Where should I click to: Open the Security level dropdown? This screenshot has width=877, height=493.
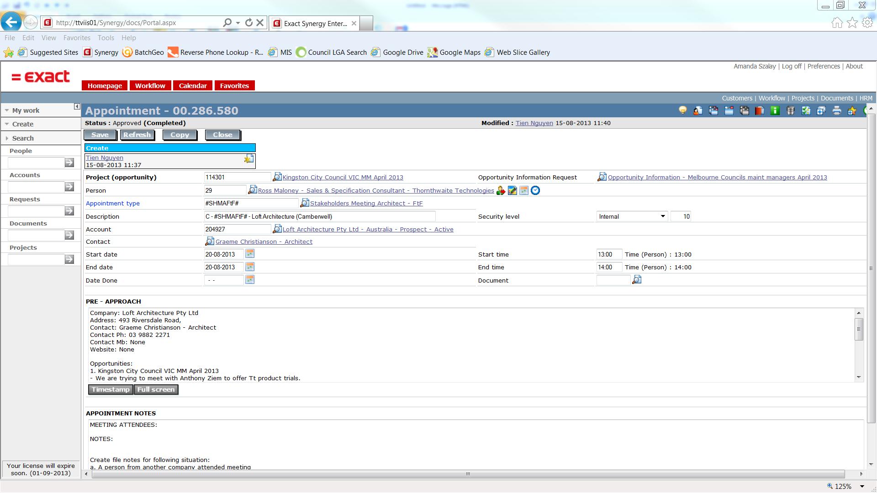[x=662, y=216]
